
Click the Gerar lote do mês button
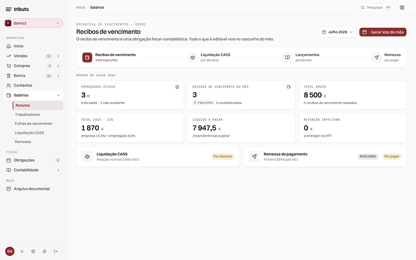coord(383,32)
